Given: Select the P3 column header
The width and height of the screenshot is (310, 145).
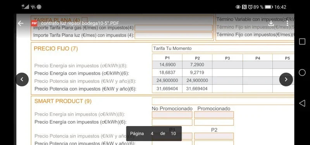Looking at the screenshot, I should coord(227,58).
